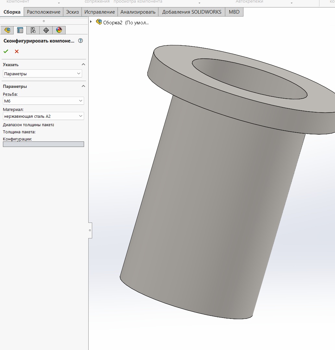This screenshot has height=350, width=335.
Task: Open the help question mark icon
Action: (x=81, y=41)
